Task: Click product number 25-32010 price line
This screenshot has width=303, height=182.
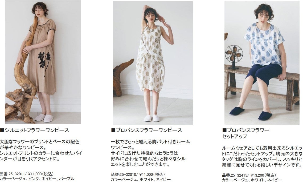Action: click(x=138, y=175)
